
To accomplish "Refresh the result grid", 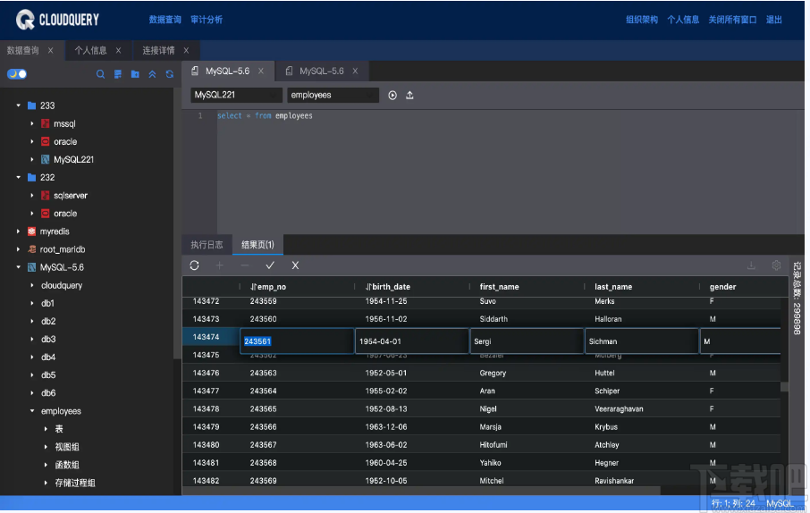I will (x=194, y=265).
